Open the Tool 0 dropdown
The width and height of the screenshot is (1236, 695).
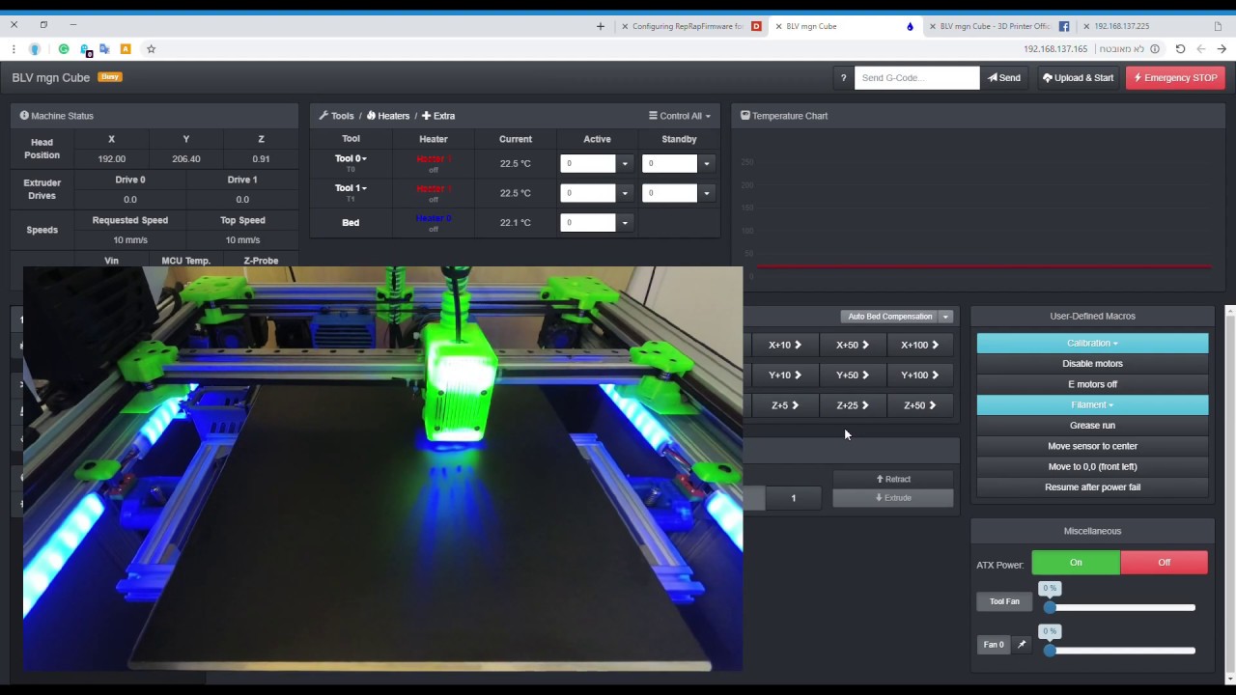[351, 158]
